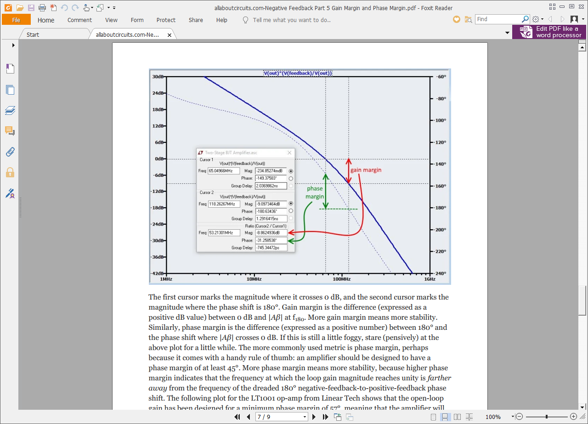Switch to continuous facing view mode
This screenshot has width=588, height=424.
tap(469, 417)
